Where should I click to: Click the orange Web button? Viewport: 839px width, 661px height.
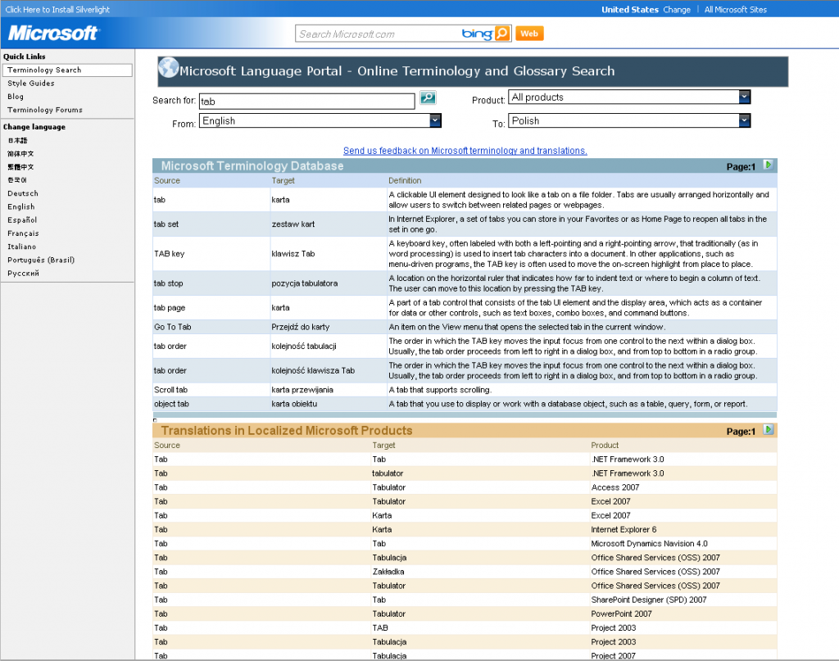530,34
